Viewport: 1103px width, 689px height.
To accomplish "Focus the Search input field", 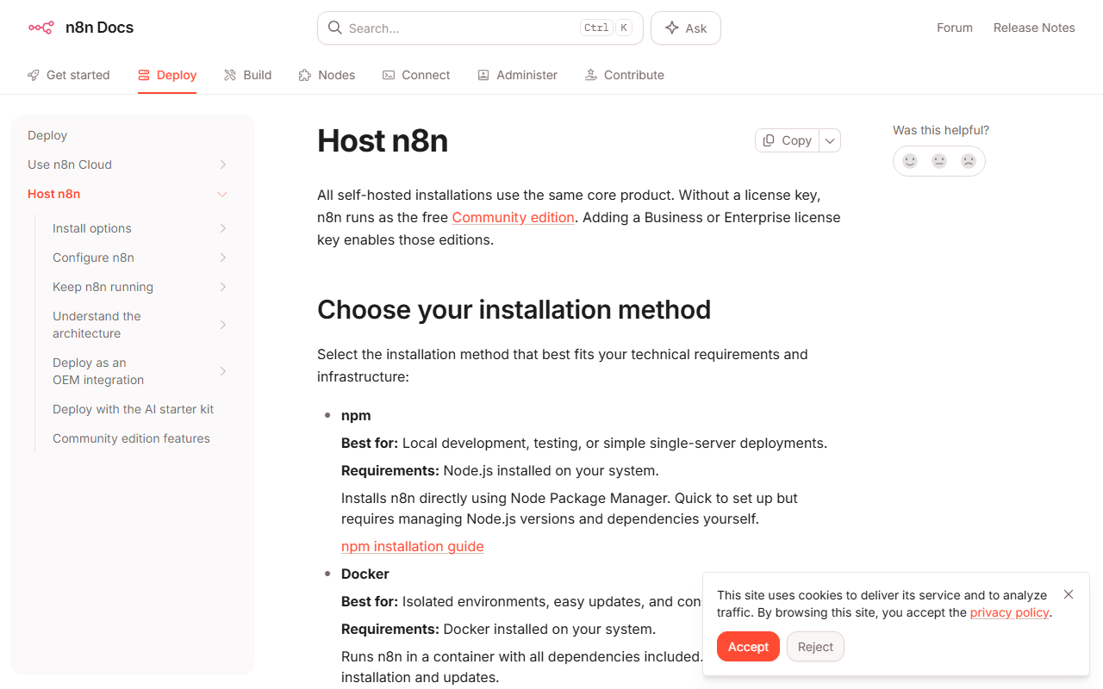I will pos(480,28).
